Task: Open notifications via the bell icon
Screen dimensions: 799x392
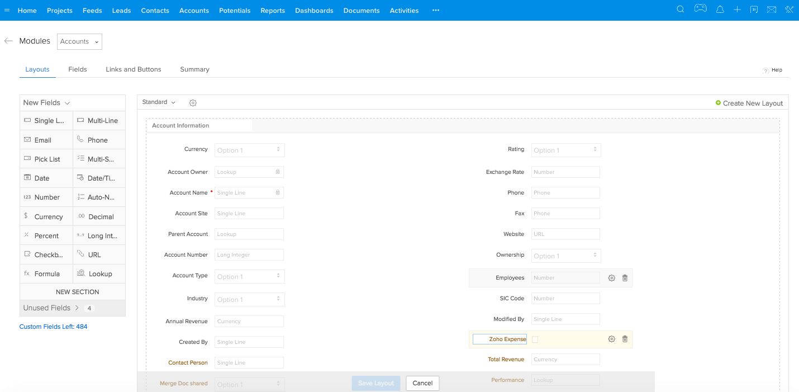Action: 720,9
